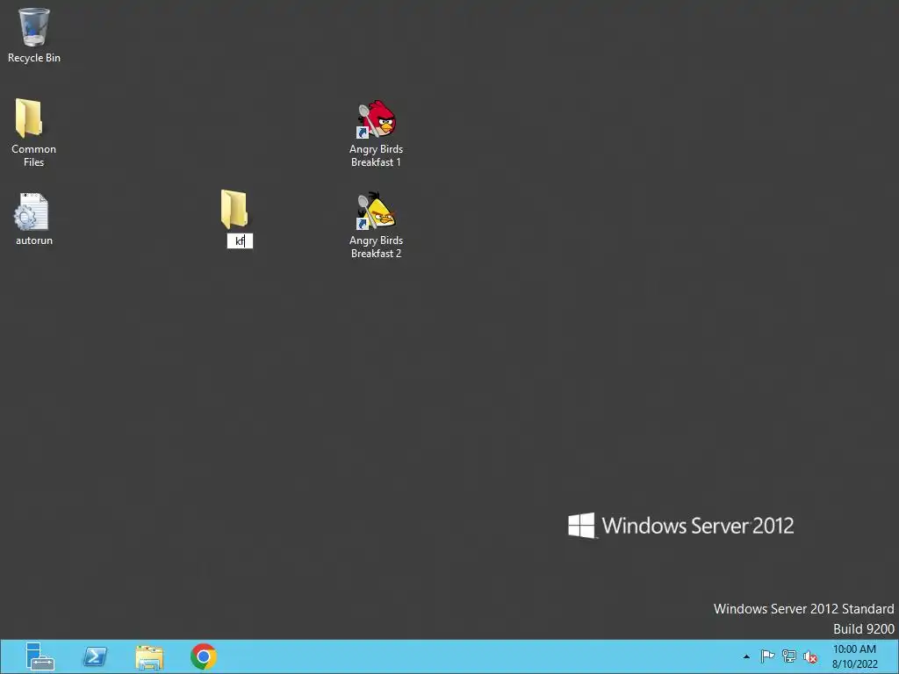Viewport: 899px width, 674px height.
Task: Open File Explorer from the taskbar
Action: coord(149,656)
